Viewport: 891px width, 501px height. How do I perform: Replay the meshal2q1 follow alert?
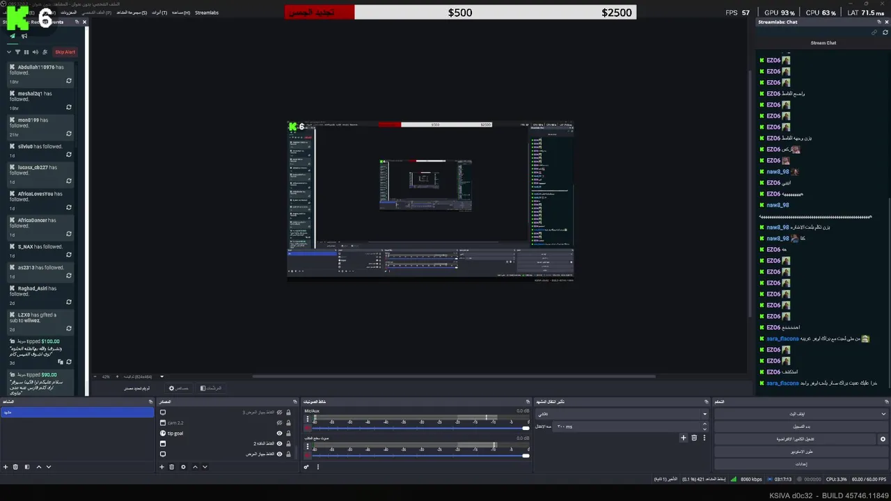(69, 107)
